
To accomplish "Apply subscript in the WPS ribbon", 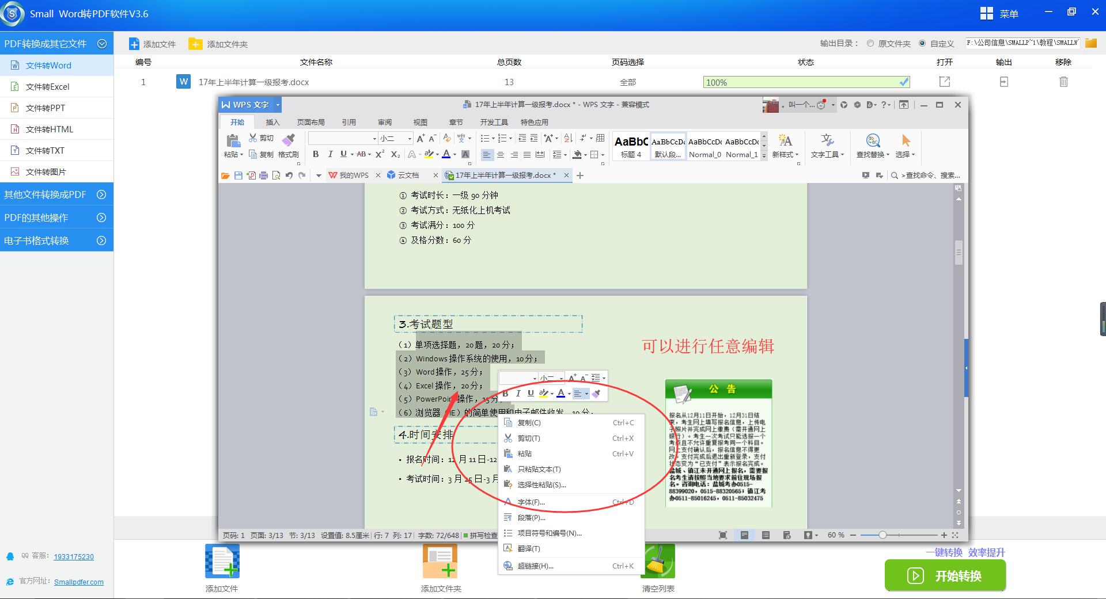I will [395, 154].
